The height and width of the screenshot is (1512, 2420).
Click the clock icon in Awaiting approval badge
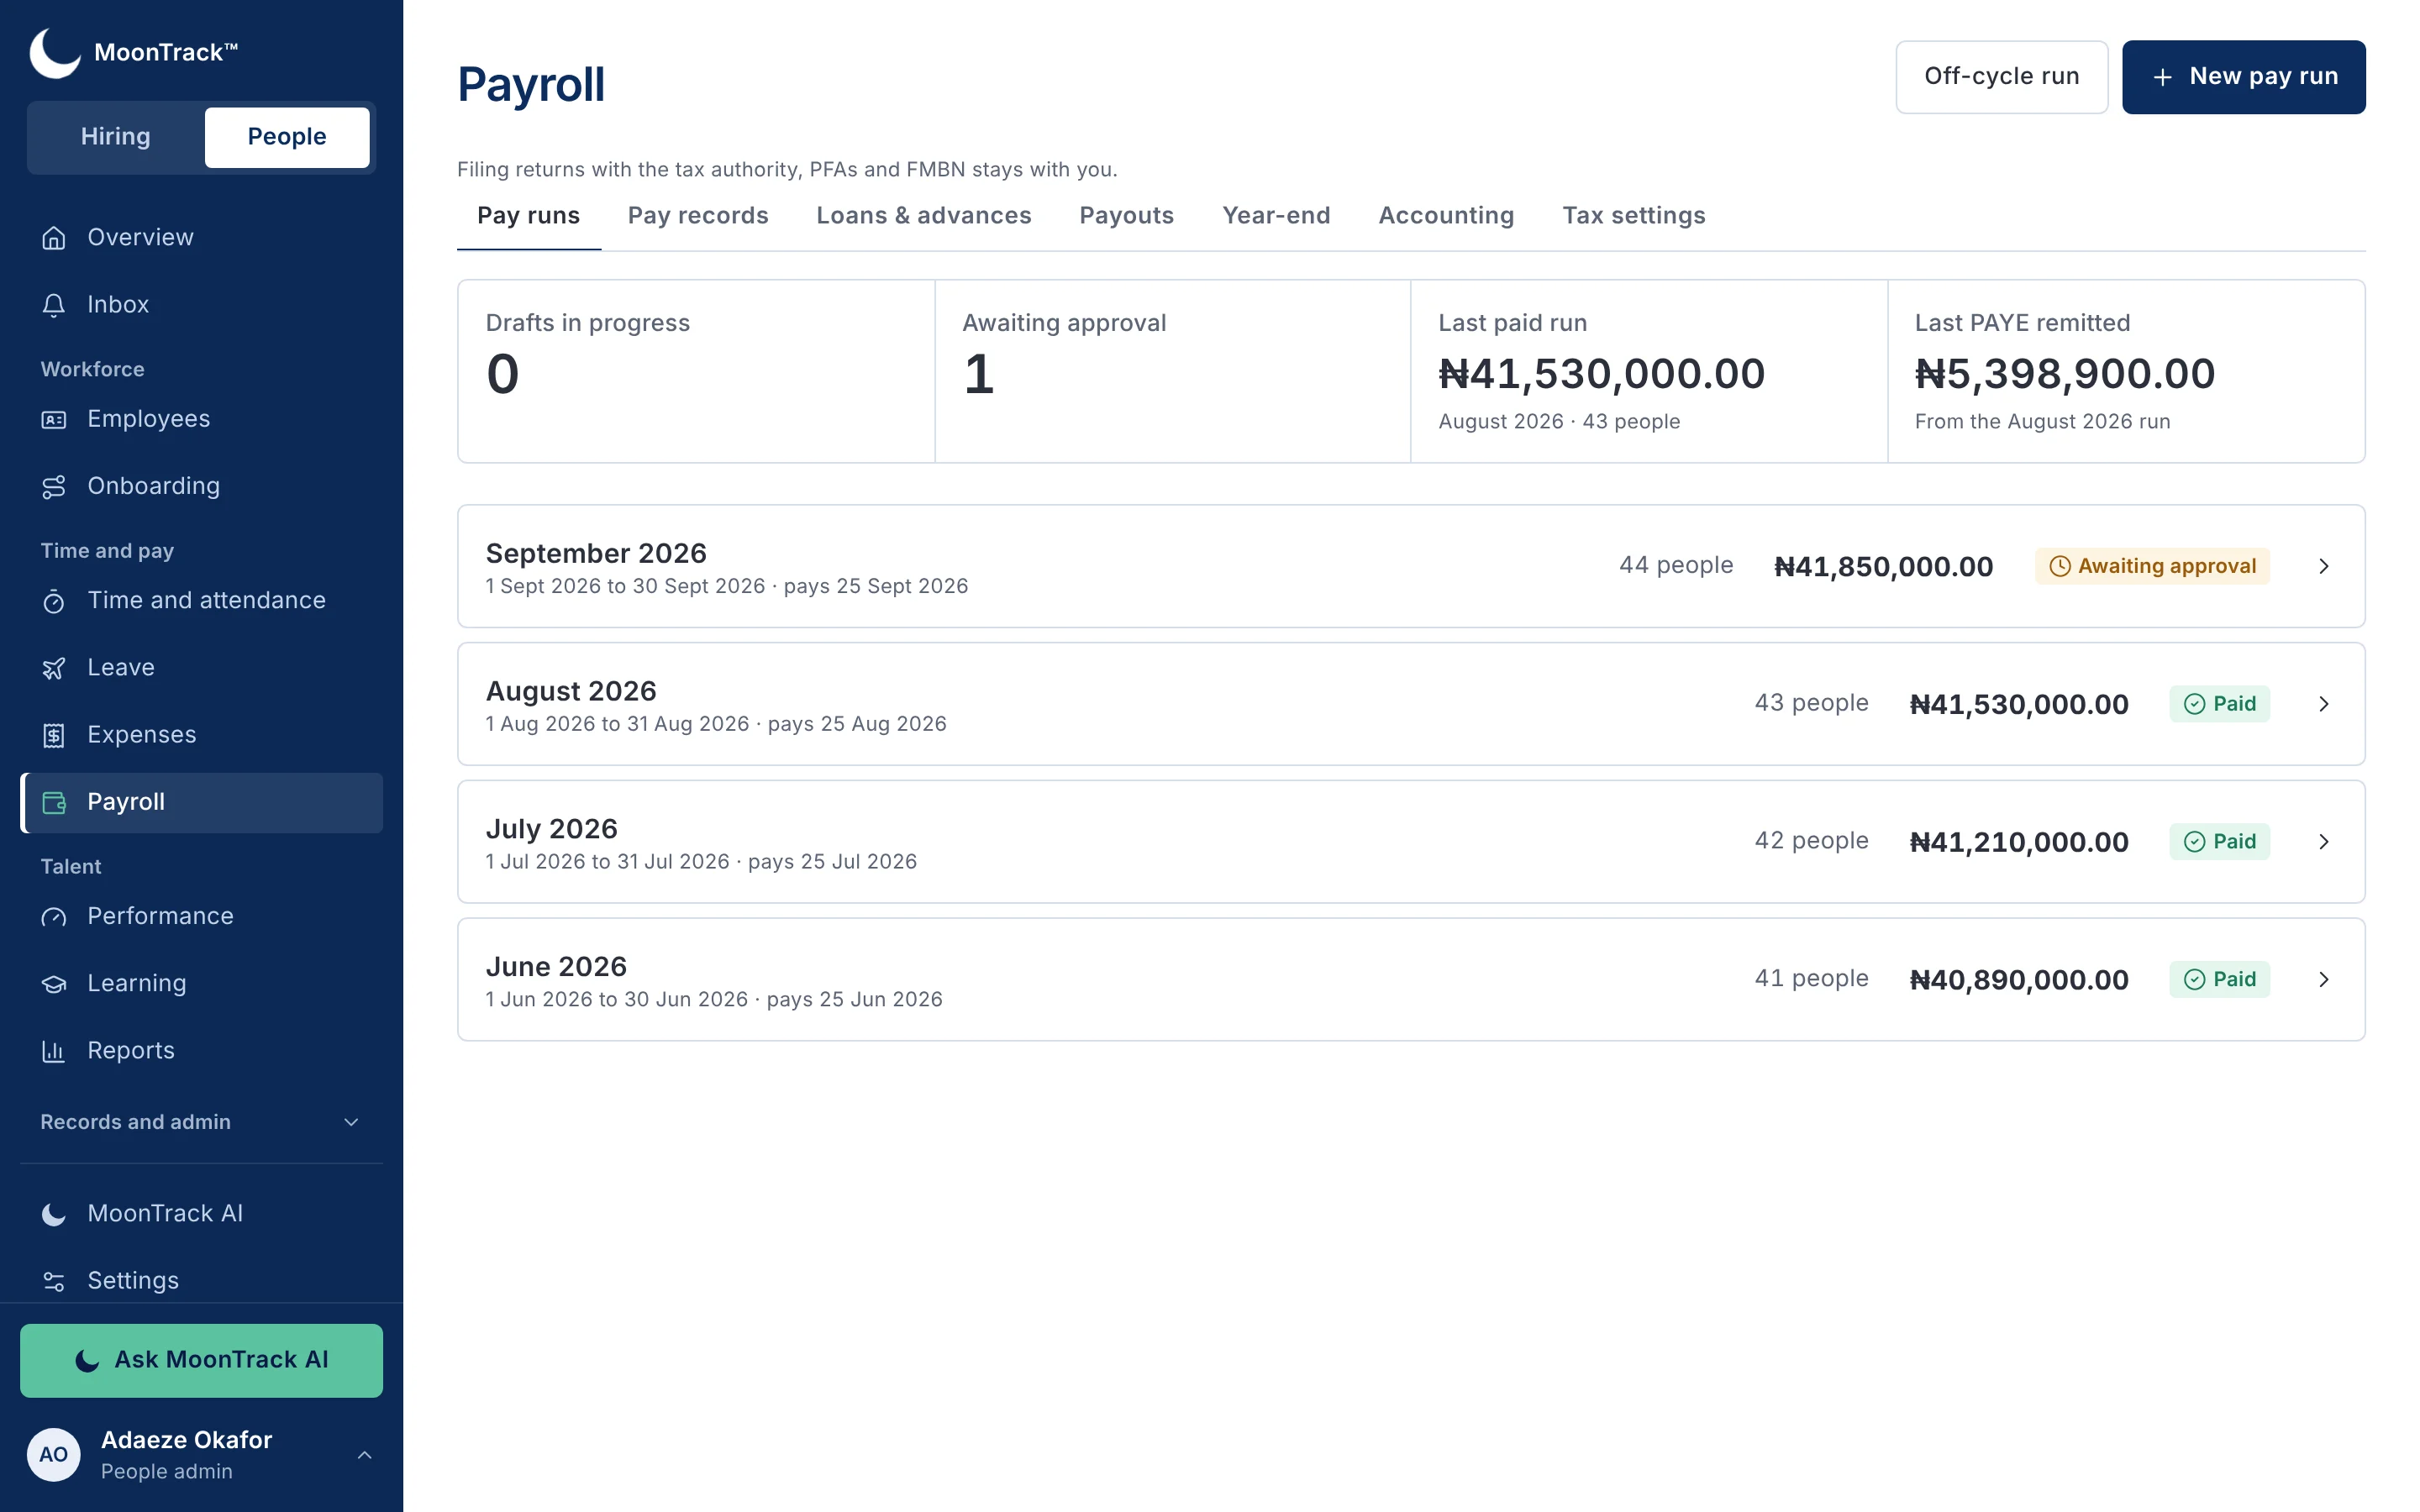click(x=2060, y=566)
